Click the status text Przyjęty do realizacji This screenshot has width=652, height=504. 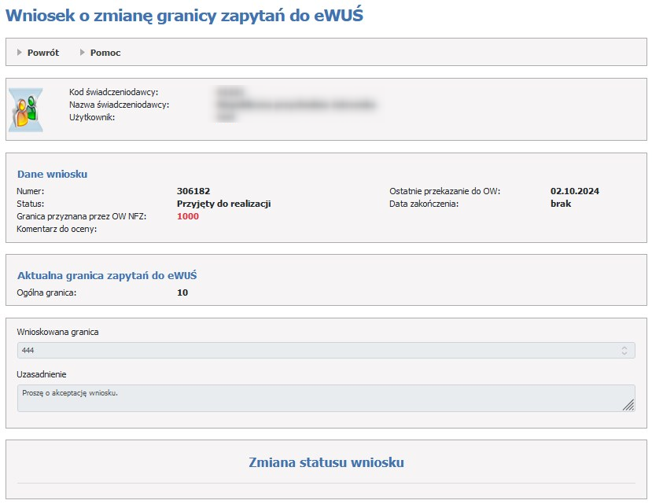224,204
